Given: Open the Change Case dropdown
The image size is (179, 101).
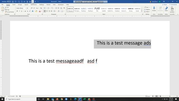Looking at the screenshot, I should [x=37, y=8].
